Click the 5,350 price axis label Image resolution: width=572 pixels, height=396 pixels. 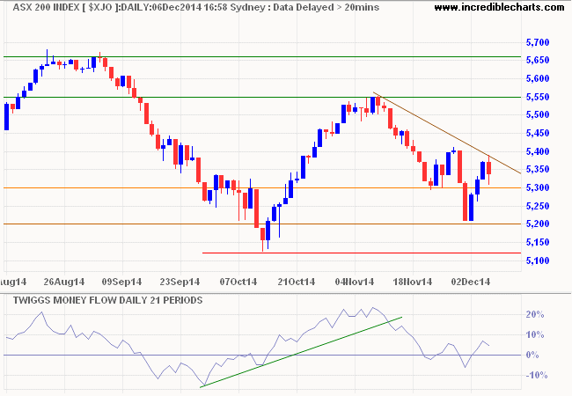tap(538, 170)
